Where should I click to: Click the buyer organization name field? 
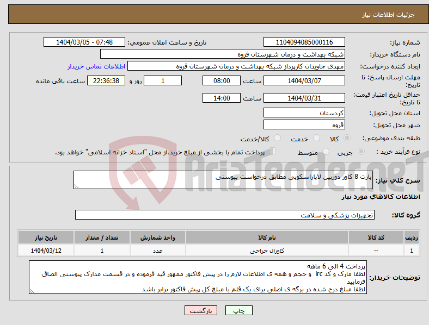click(x=223, y=54)
